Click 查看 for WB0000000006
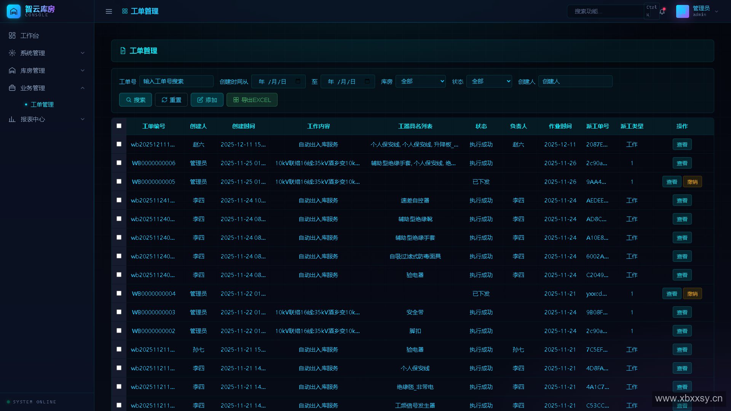 (x=682, y=163)
